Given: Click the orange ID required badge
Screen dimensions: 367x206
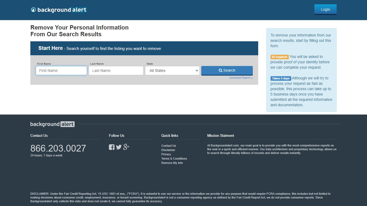Looking at the screenshot, I should pos(280,57).
